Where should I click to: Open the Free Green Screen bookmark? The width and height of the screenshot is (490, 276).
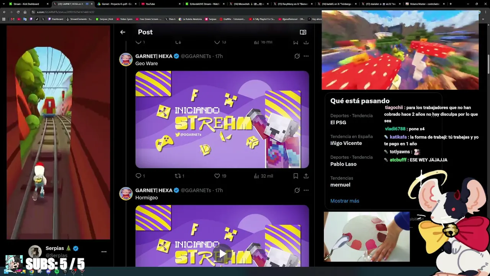coord(149,19)
